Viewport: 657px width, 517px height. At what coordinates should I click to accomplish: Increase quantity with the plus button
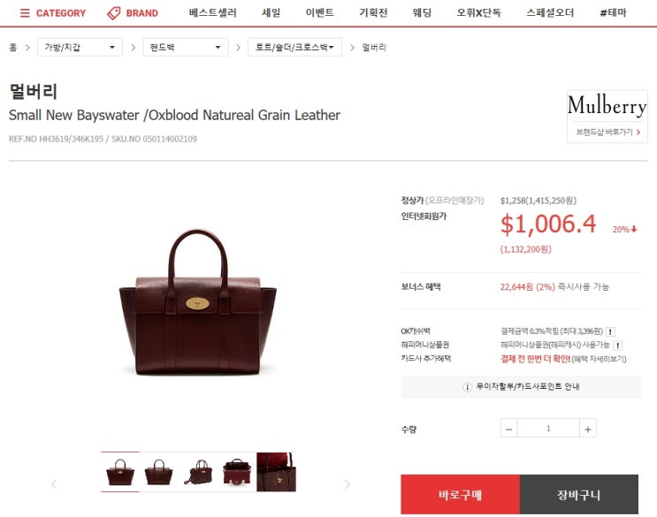coord(588,429)
